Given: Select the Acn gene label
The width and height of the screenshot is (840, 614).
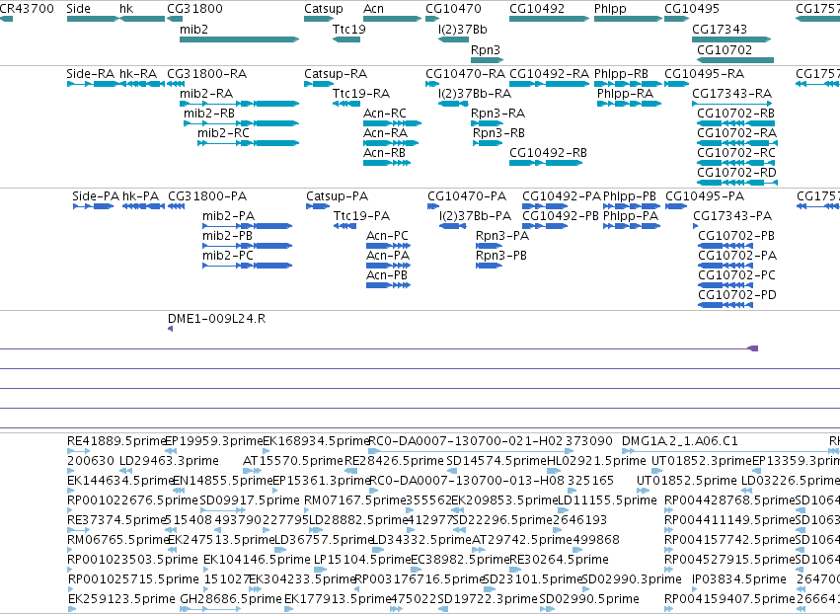Looking at the screenshot, I should coord(373,9).
